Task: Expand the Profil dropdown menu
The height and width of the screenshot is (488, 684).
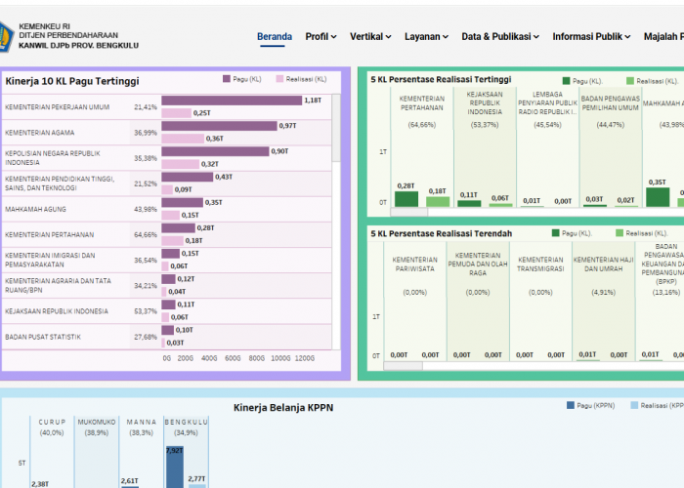Action: coord(321,37)
